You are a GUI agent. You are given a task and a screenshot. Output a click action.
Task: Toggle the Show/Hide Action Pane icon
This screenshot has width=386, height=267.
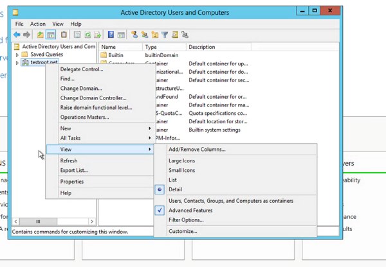121,35
